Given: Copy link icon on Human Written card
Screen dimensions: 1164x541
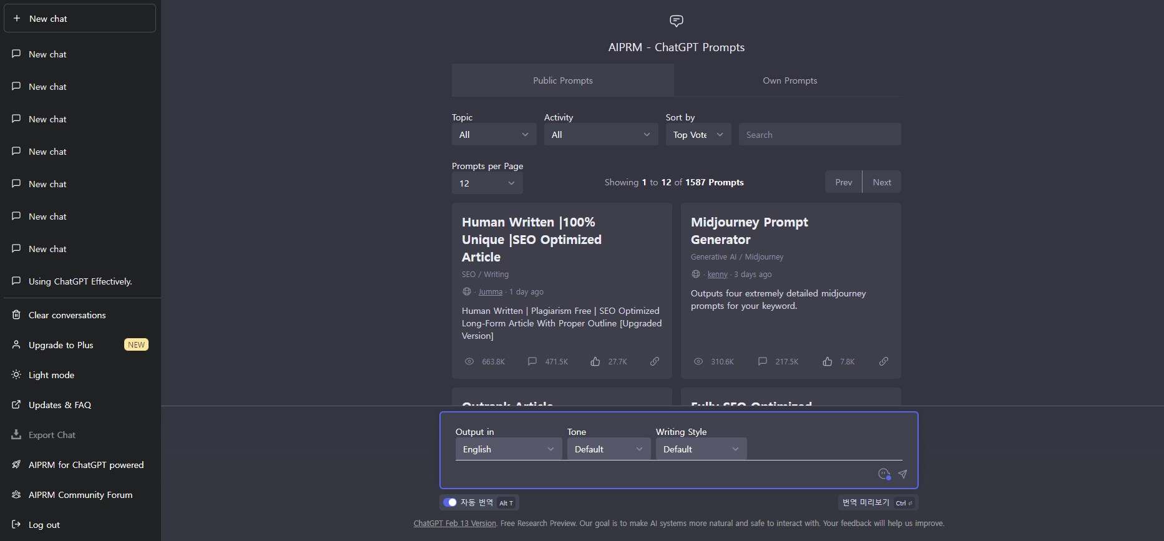Looking at the screenshot, I should click(x=655, y=361).
